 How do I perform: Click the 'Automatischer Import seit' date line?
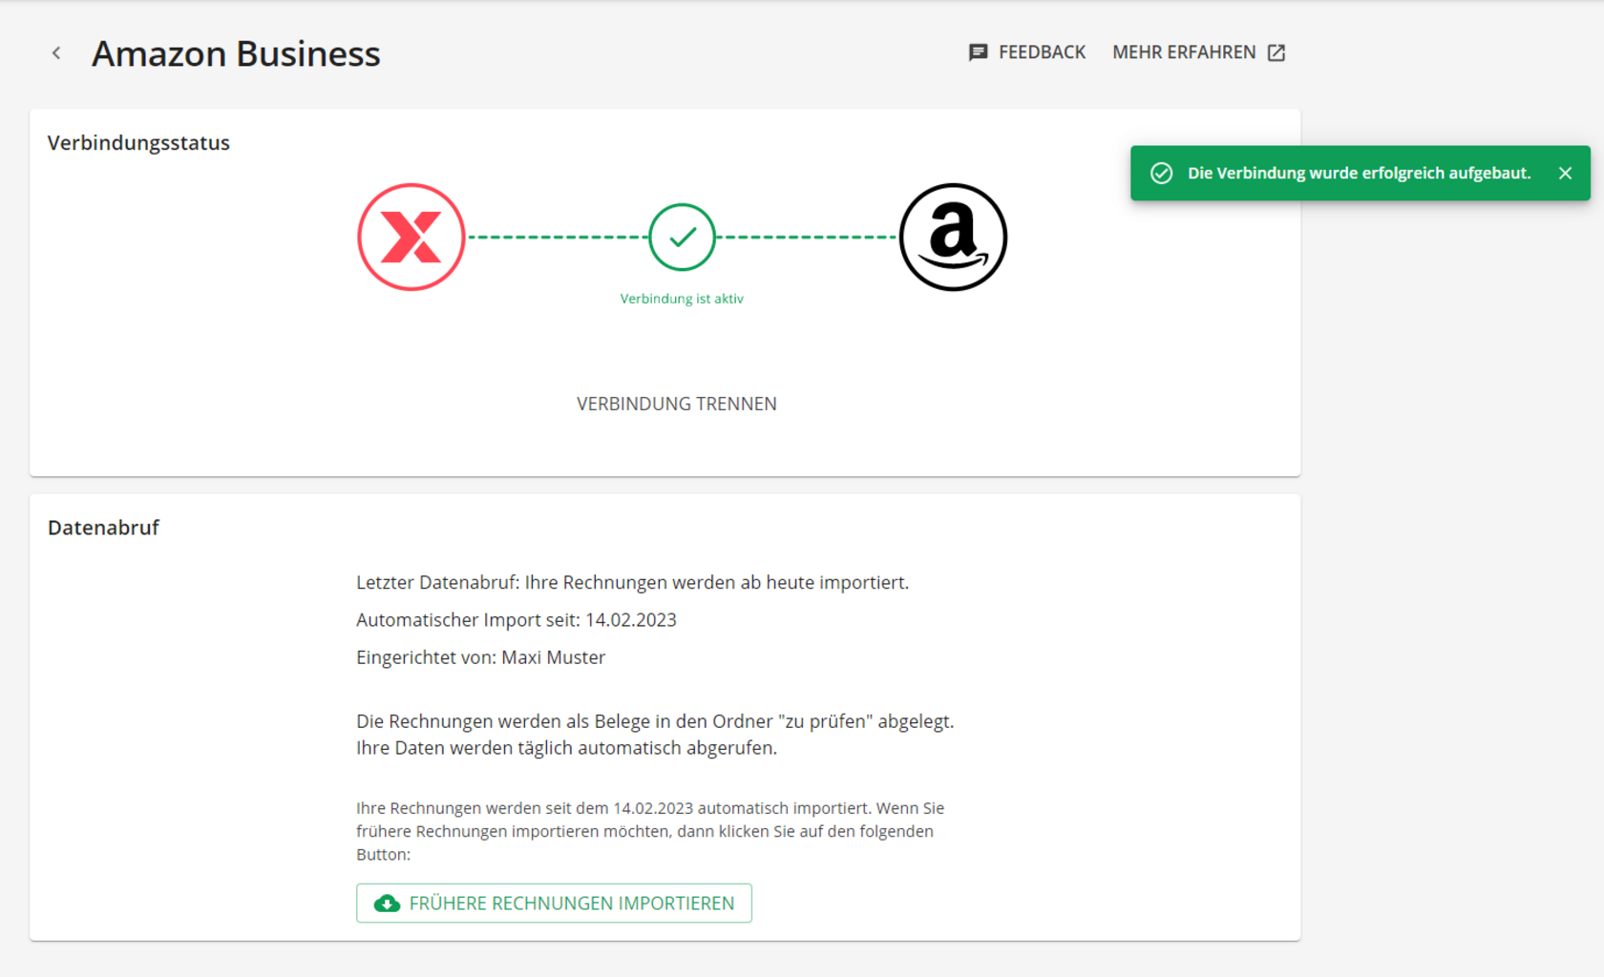pyautogui.click(x=516, y=620)
